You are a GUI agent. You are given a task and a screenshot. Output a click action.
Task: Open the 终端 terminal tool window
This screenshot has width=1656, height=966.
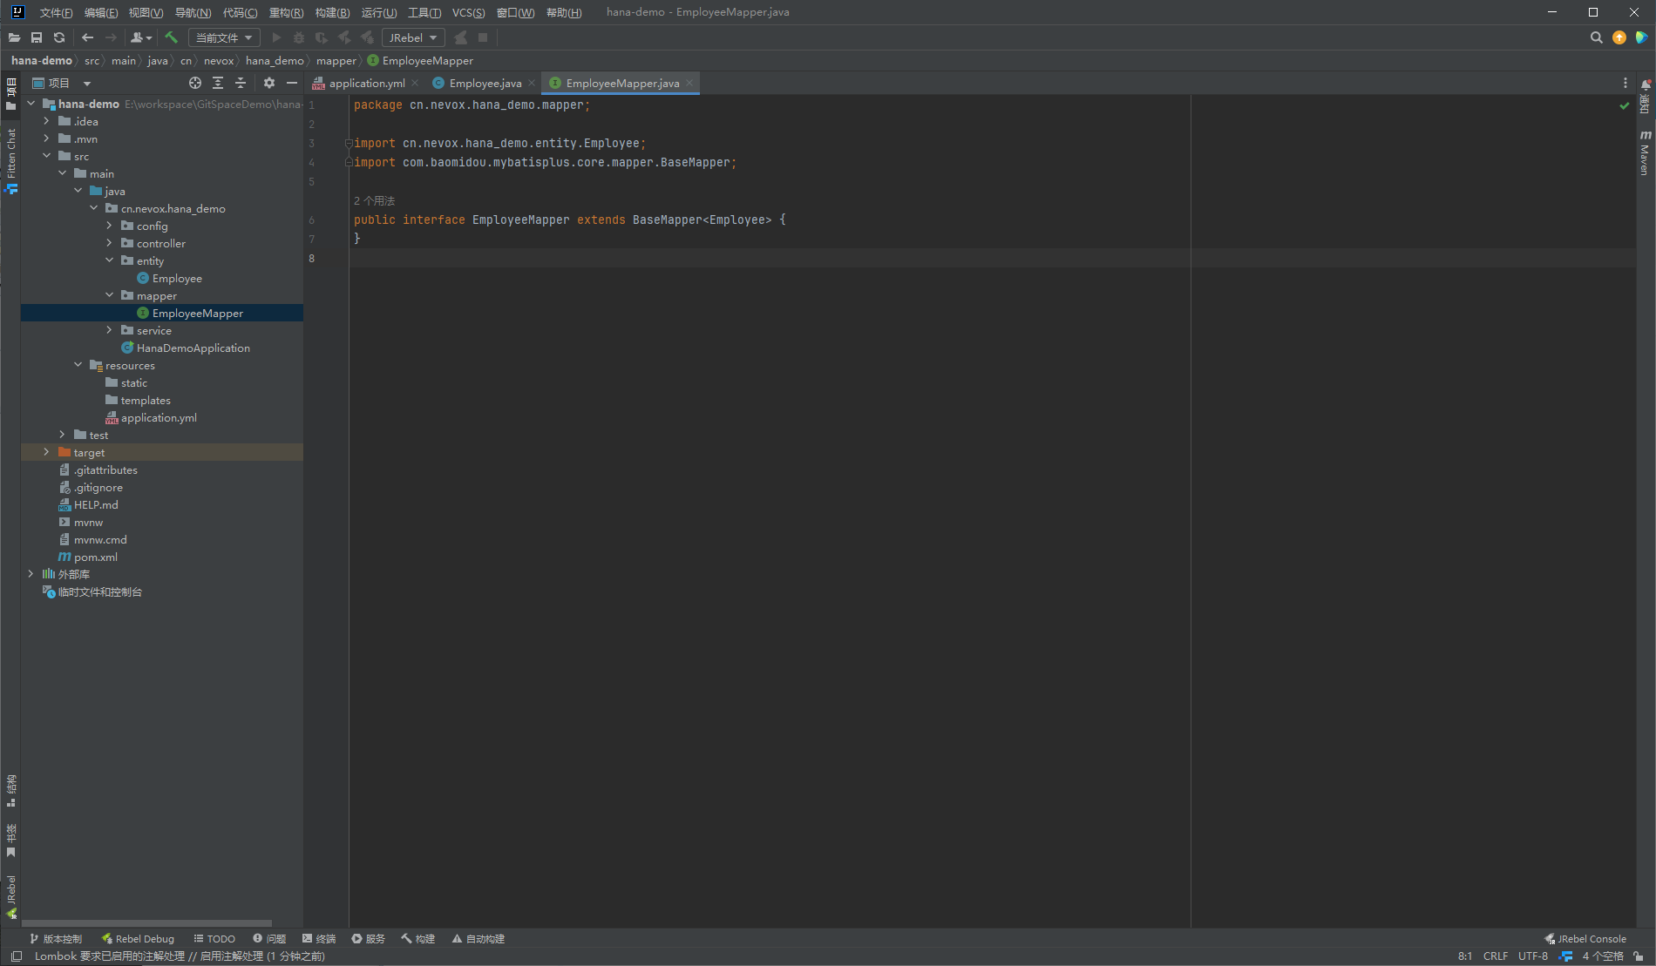click(319, 938)
